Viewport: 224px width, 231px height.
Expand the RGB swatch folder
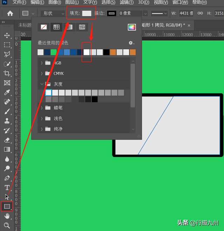click(x=42, y=63)
